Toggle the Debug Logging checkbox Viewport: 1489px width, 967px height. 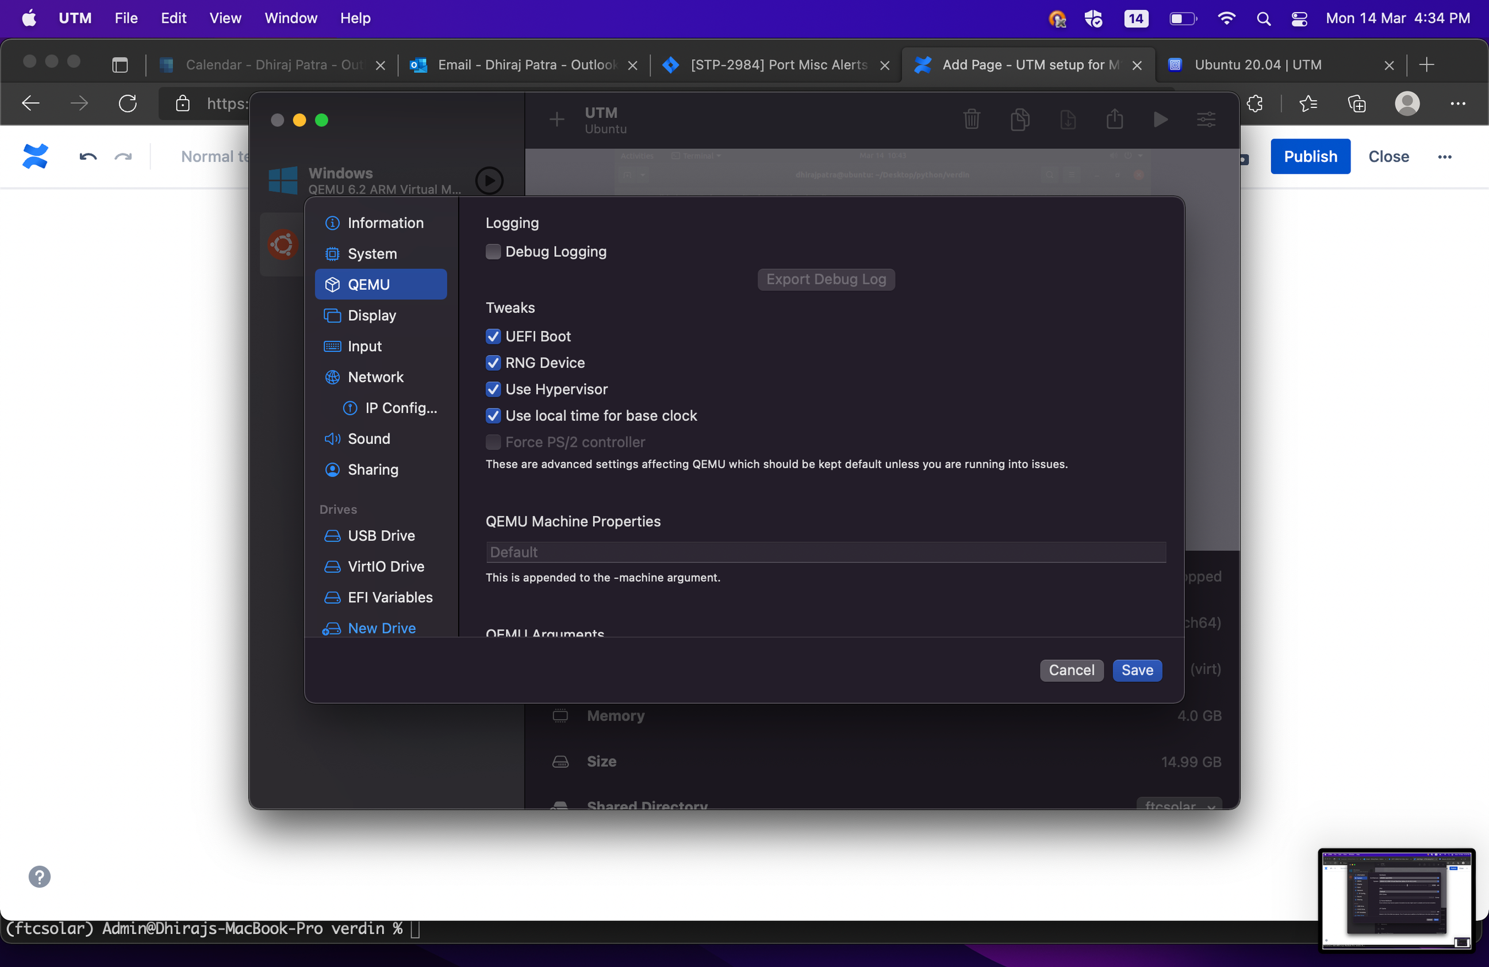[493, 251]
